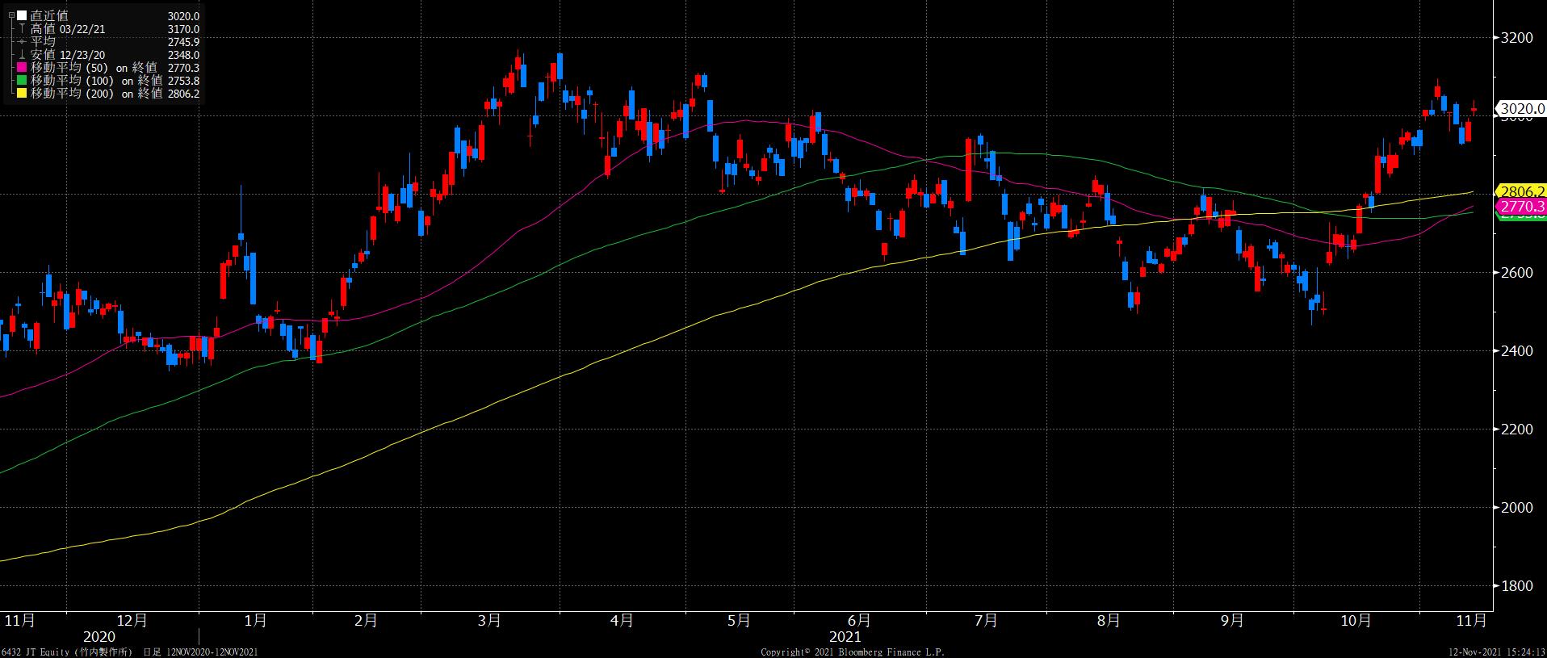Click the 2021 year label on axis
Screen dimensions: 1547x658
(x=845, y=637)
